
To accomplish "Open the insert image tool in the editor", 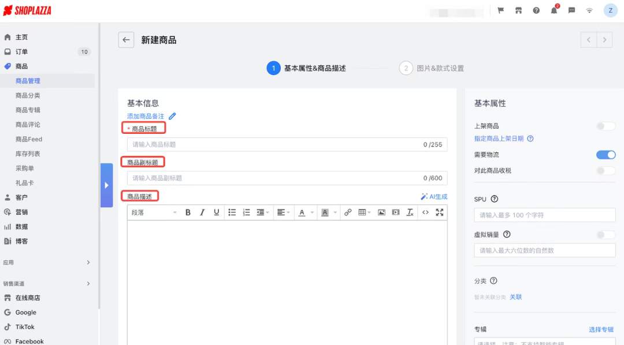I will [382, 212].
